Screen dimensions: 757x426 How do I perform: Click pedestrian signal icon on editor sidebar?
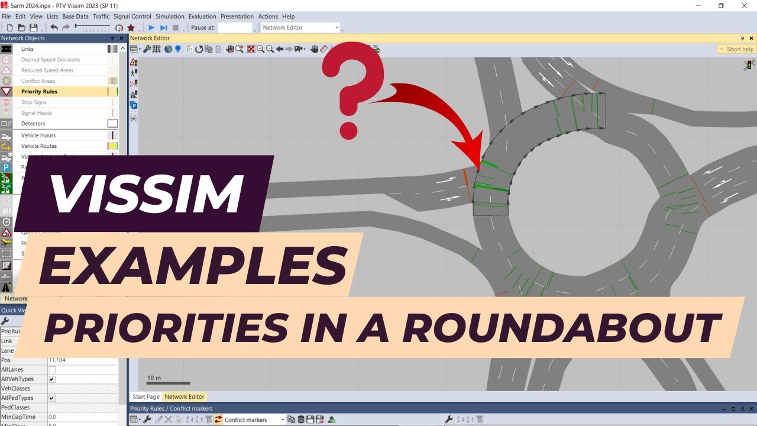134,73
